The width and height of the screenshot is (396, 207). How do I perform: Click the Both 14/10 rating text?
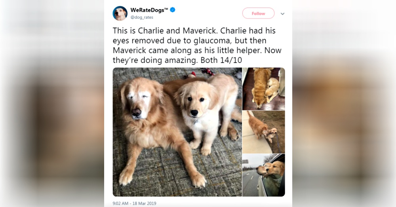221,60
